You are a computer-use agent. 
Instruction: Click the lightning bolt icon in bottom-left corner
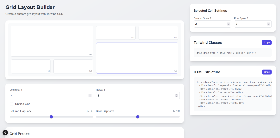click(5, 133)
